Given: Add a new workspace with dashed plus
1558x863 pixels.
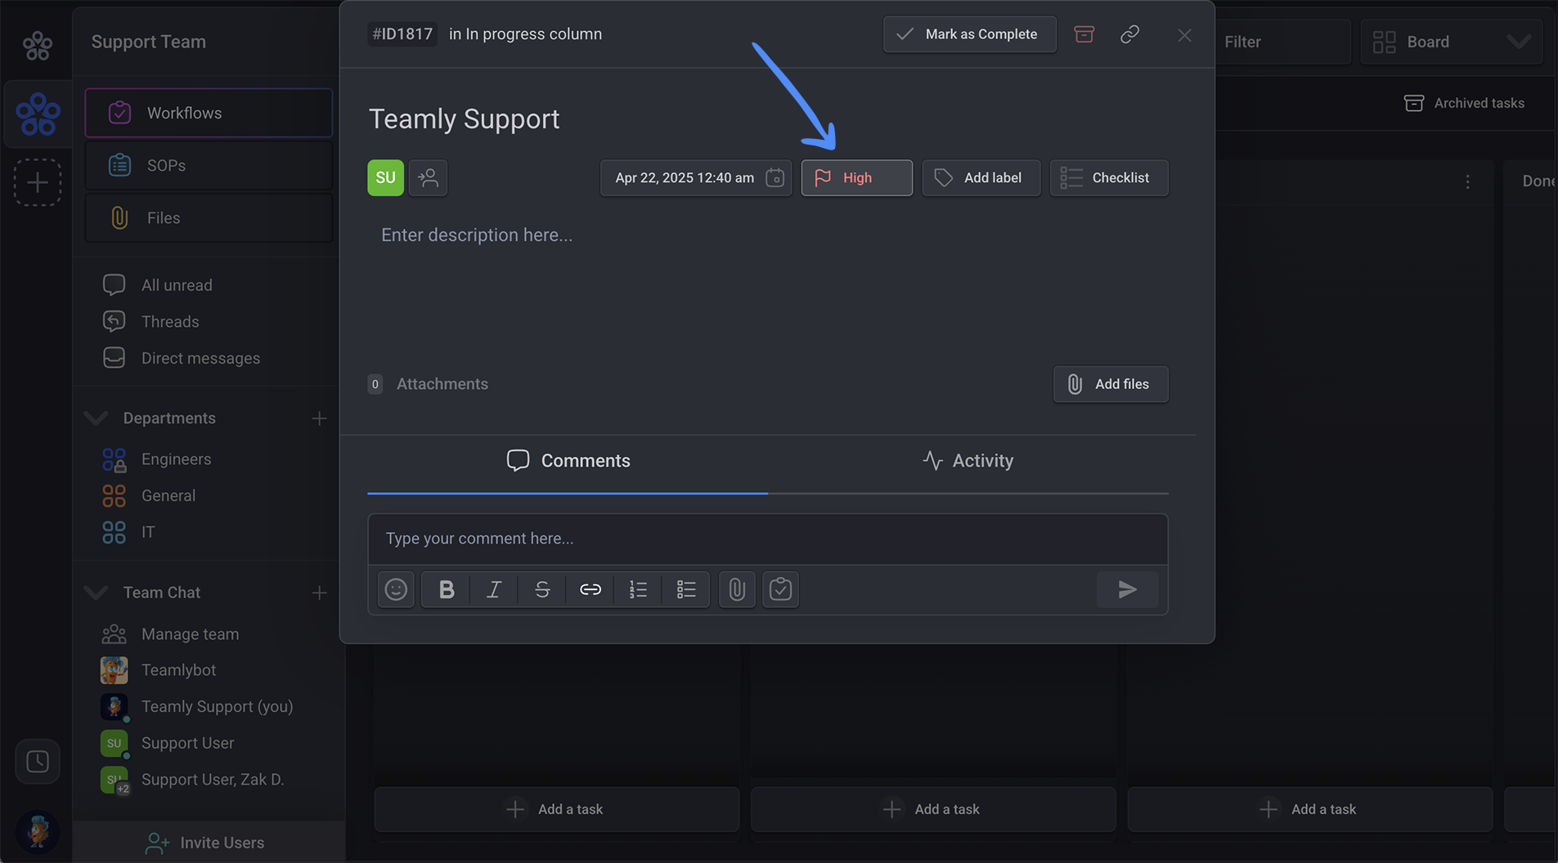Looking at the screenshot, I should (37, 182).
